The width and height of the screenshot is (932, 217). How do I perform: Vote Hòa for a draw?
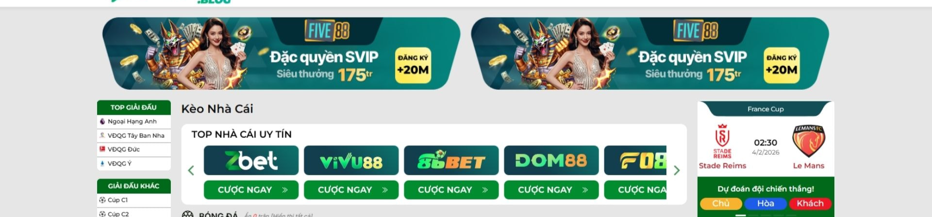(x=766, y=203)
